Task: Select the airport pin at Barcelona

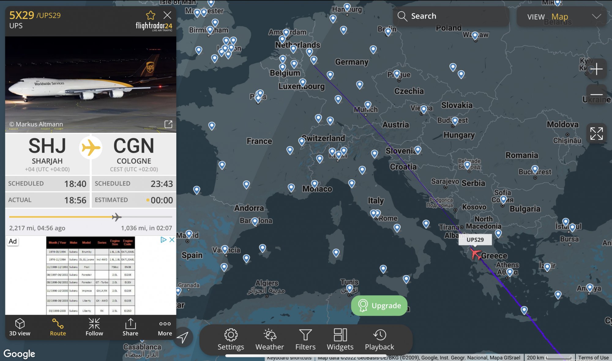Action: [255, 221]
